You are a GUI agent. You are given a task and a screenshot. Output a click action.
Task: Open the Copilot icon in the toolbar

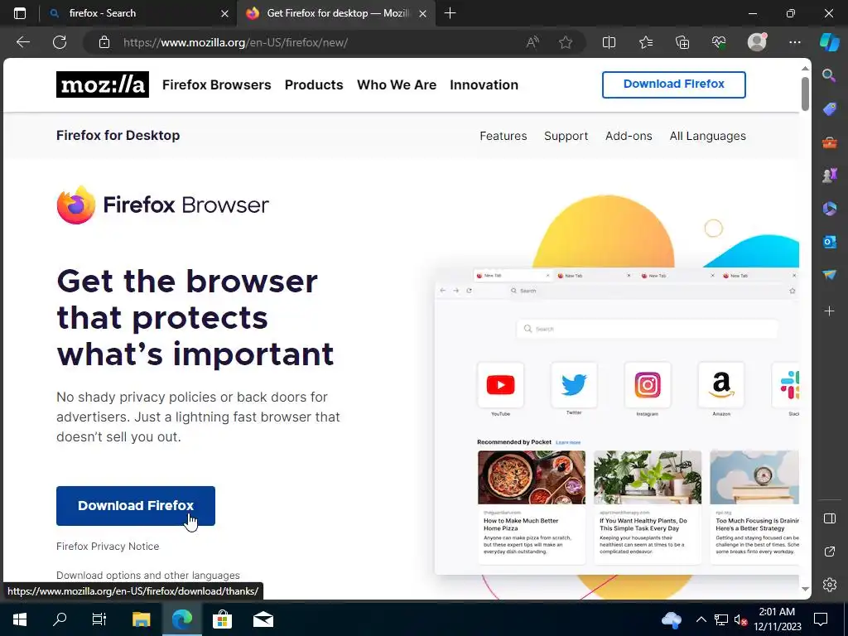coord(830,42)
